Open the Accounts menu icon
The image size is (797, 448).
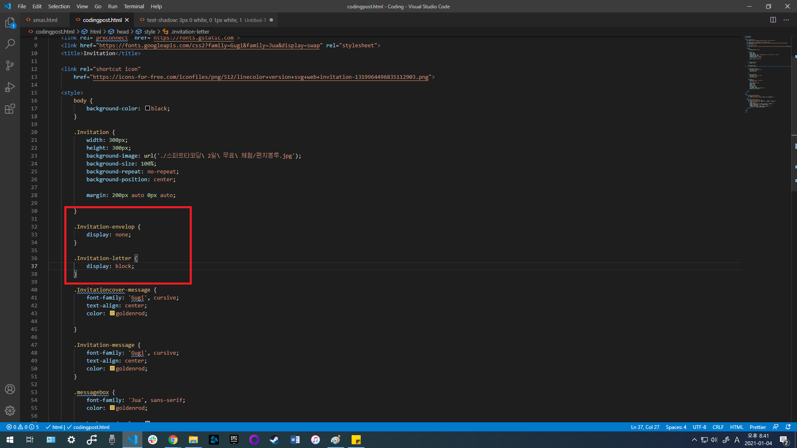[10, 389]
